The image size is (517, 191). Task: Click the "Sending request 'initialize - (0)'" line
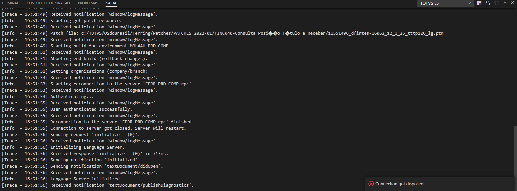(x=71, y=135)
